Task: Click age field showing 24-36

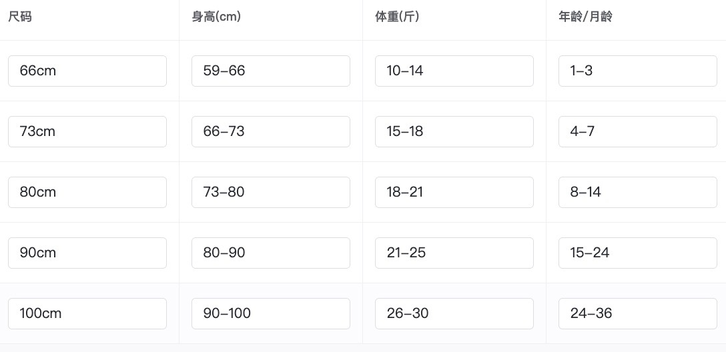Action: [637, 313]
